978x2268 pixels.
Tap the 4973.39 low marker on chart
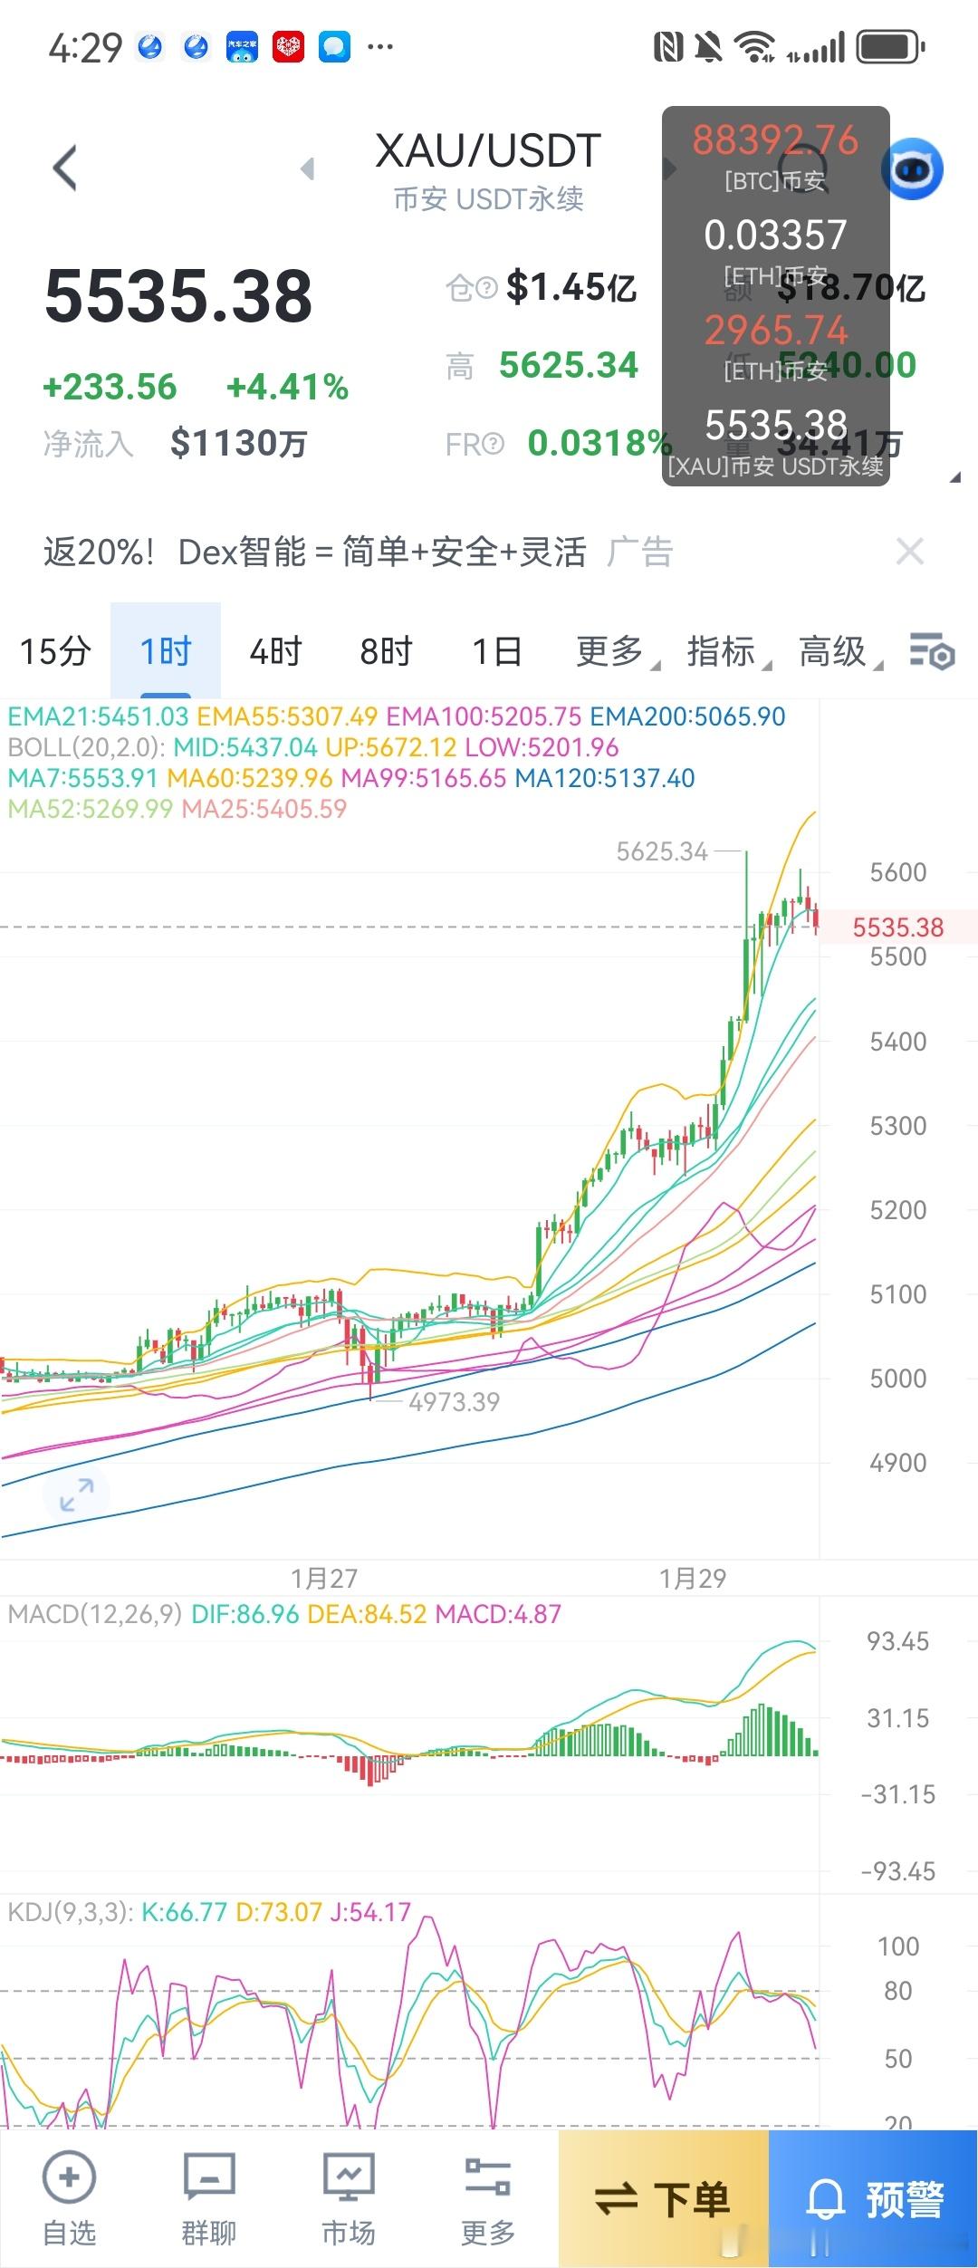454,1402
